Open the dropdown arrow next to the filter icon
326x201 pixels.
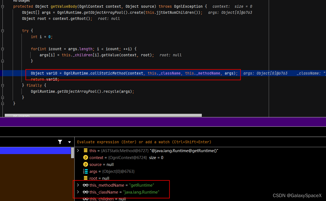(69, 142)
